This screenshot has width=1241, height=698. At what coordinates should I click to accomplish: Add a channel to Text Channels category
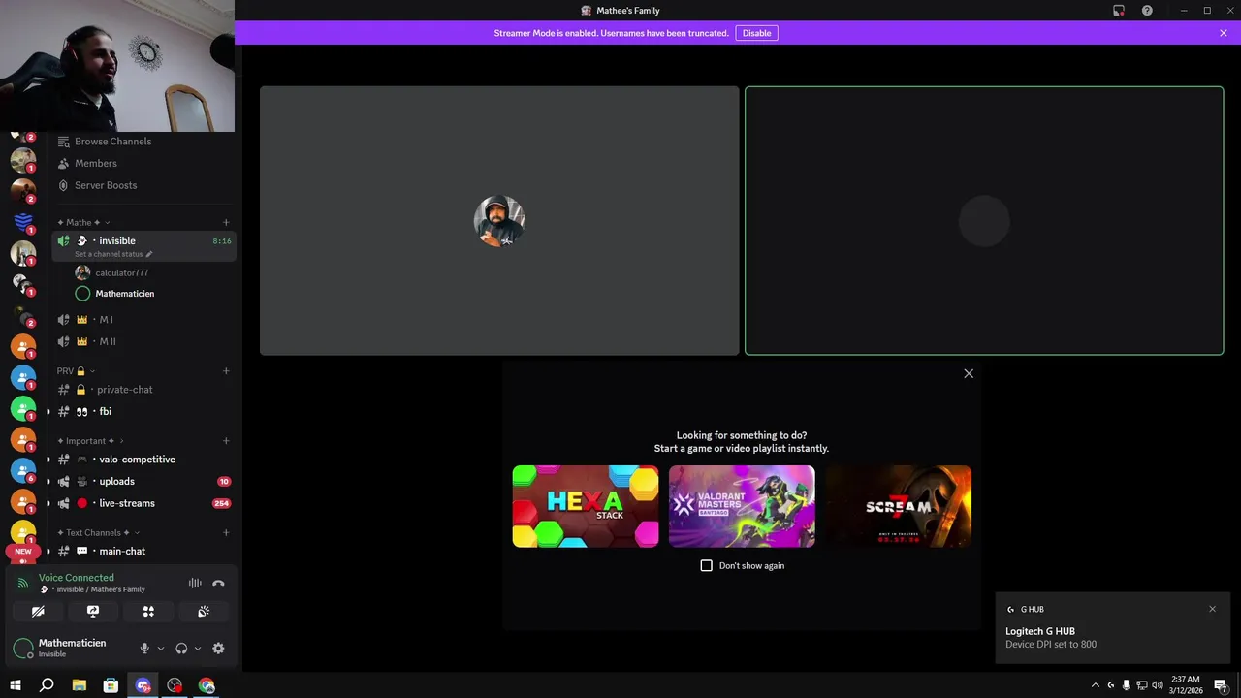(x=226, y=533)
